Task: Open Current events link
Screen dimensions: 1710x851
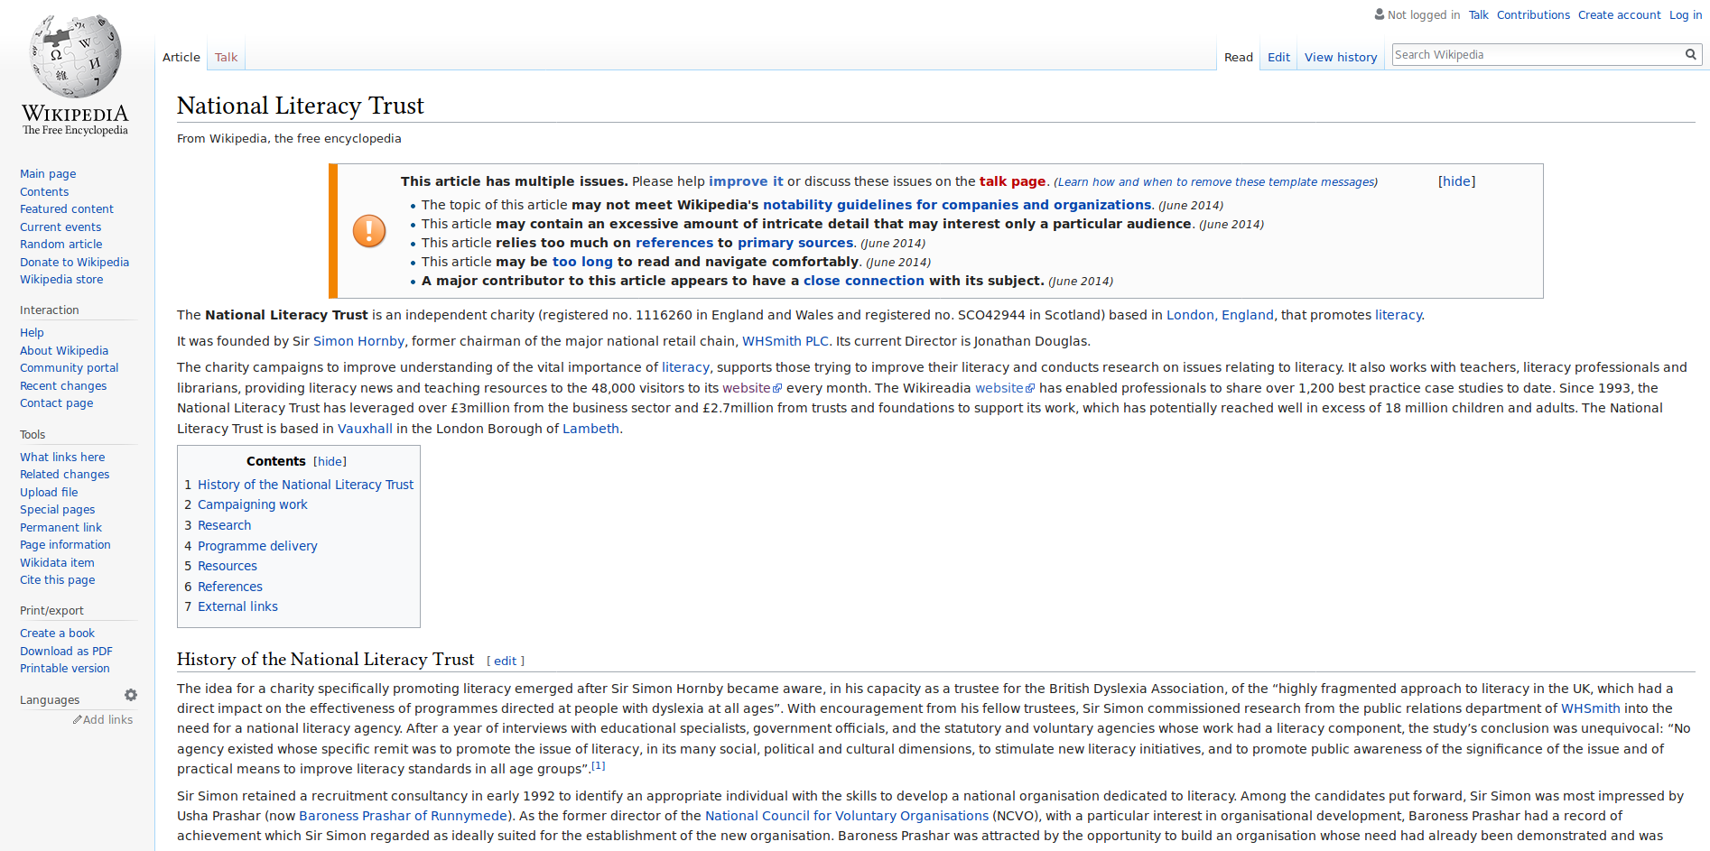Action: 60,227
